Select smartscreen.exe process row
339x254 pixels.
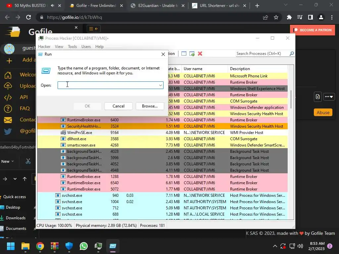coord(162,145)
